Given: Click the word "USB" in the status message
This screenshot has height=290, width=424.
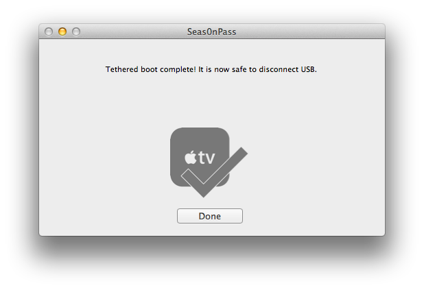Looking at the screenshot, I should [x=308, y=69].
